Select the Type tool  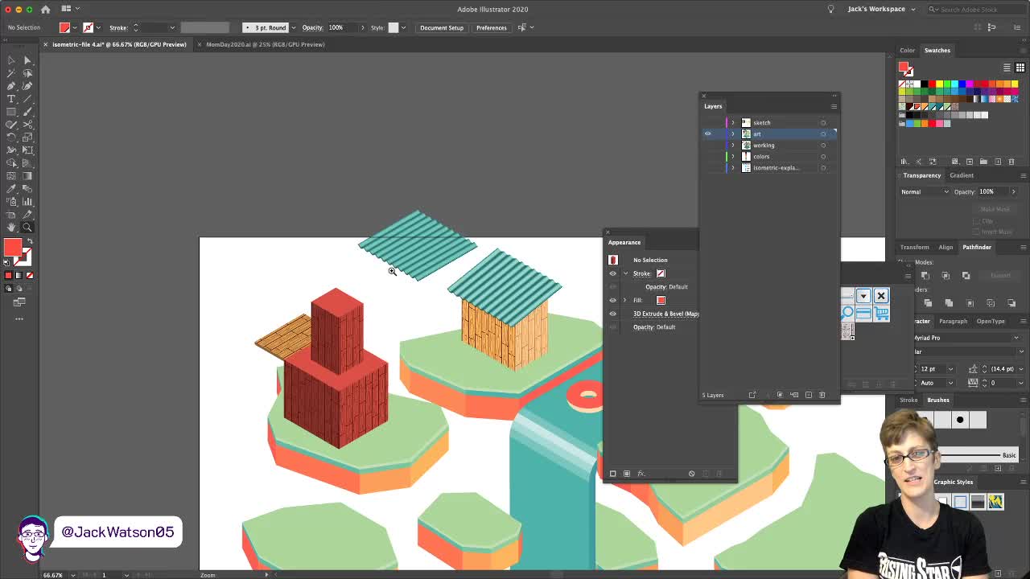tap(10, 98)
